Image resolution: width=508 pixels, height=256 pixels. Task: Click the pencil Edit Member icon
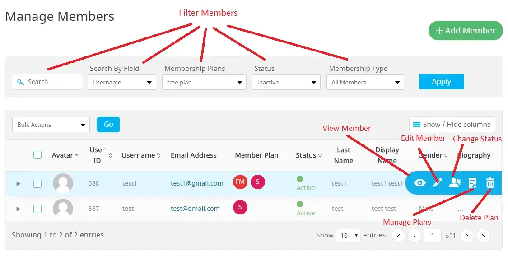[437, 183]
